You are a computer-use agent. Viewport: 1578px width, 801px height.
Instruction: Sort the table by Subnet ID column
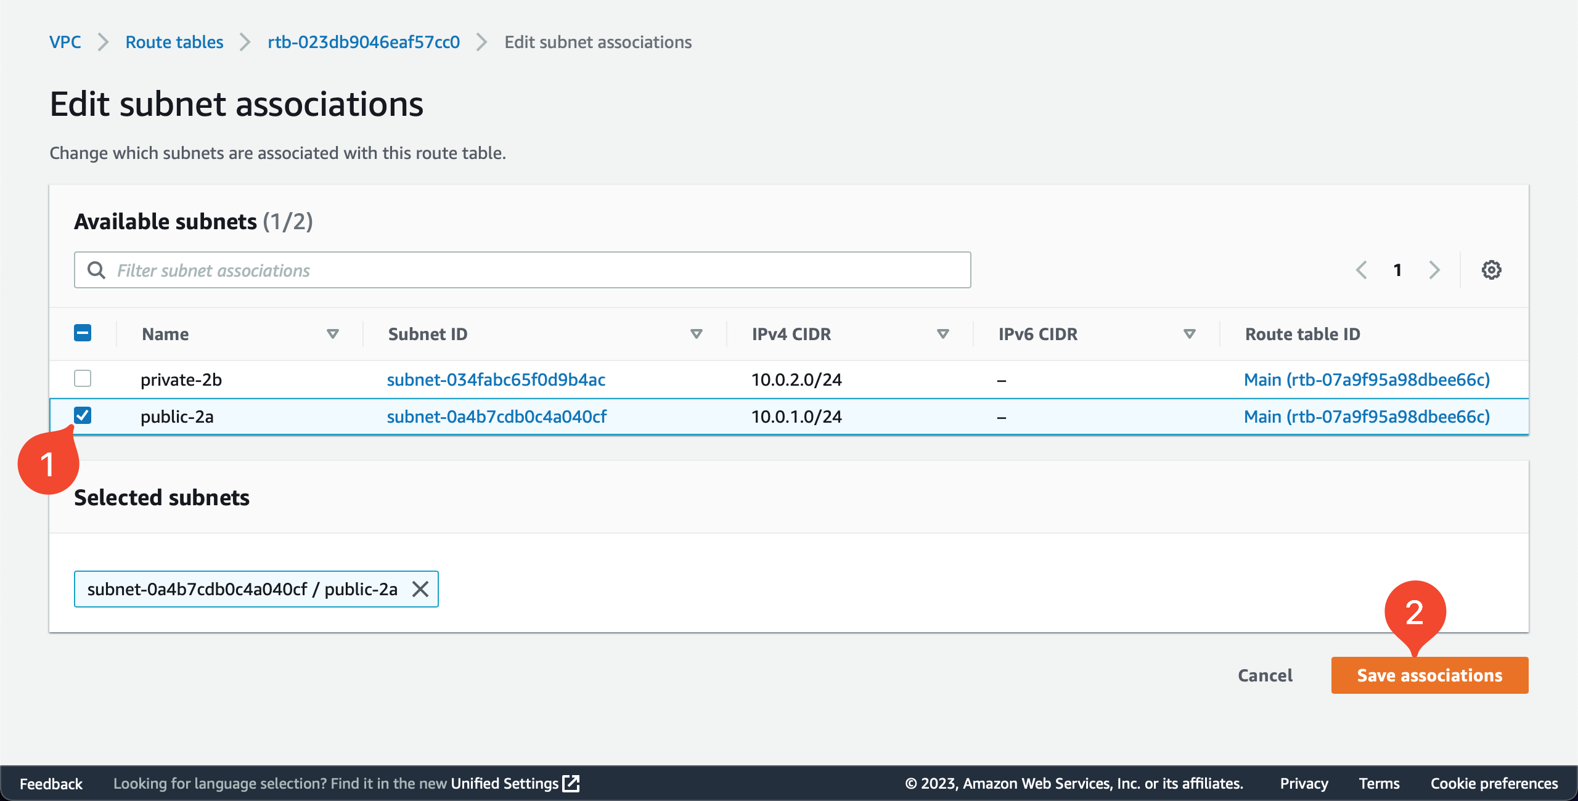[x=696, y=334]
